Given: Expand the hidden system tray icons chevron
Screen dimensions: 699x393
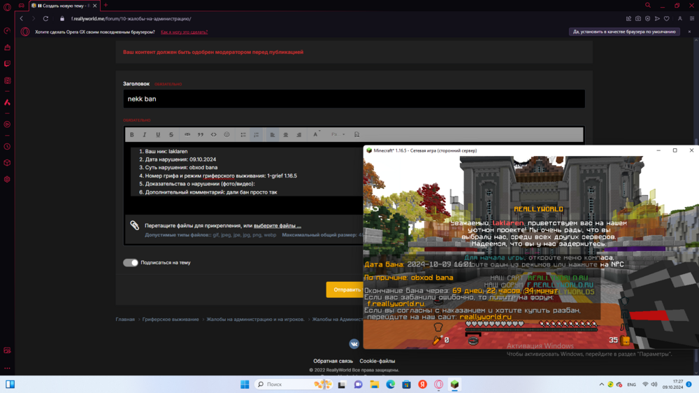Looking at the screenshot, I should click(601, 385).
